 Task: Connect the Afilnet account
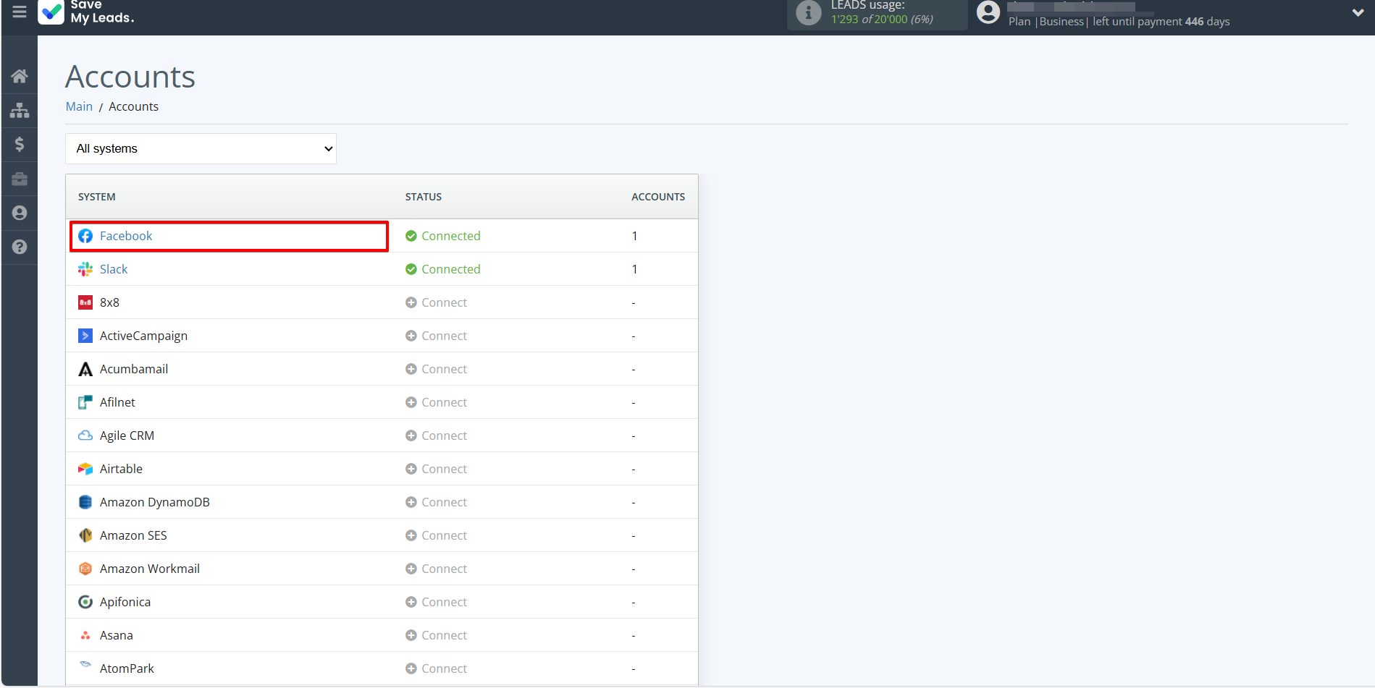[x=436, y=402]
